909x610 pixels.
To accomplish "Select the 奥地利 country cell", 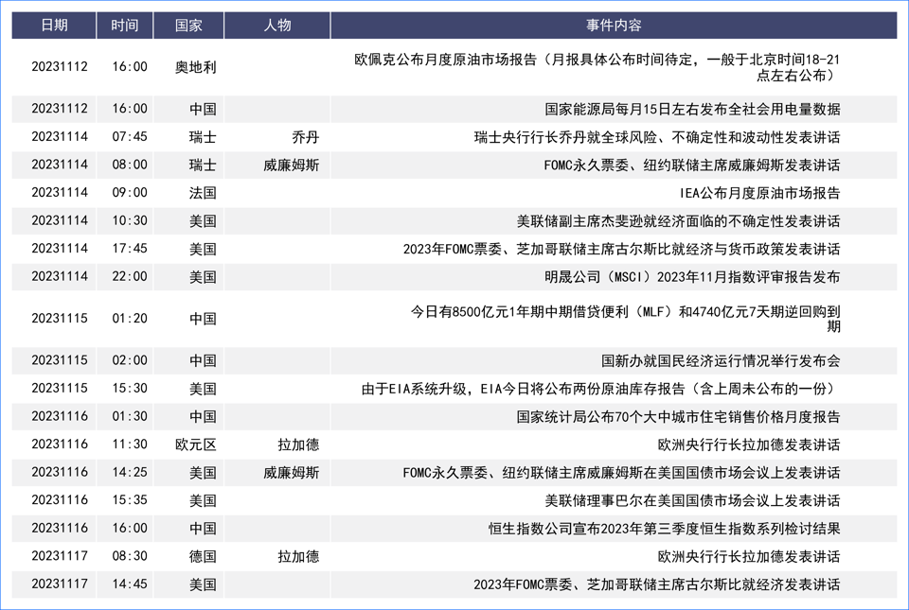I will 195,67.
